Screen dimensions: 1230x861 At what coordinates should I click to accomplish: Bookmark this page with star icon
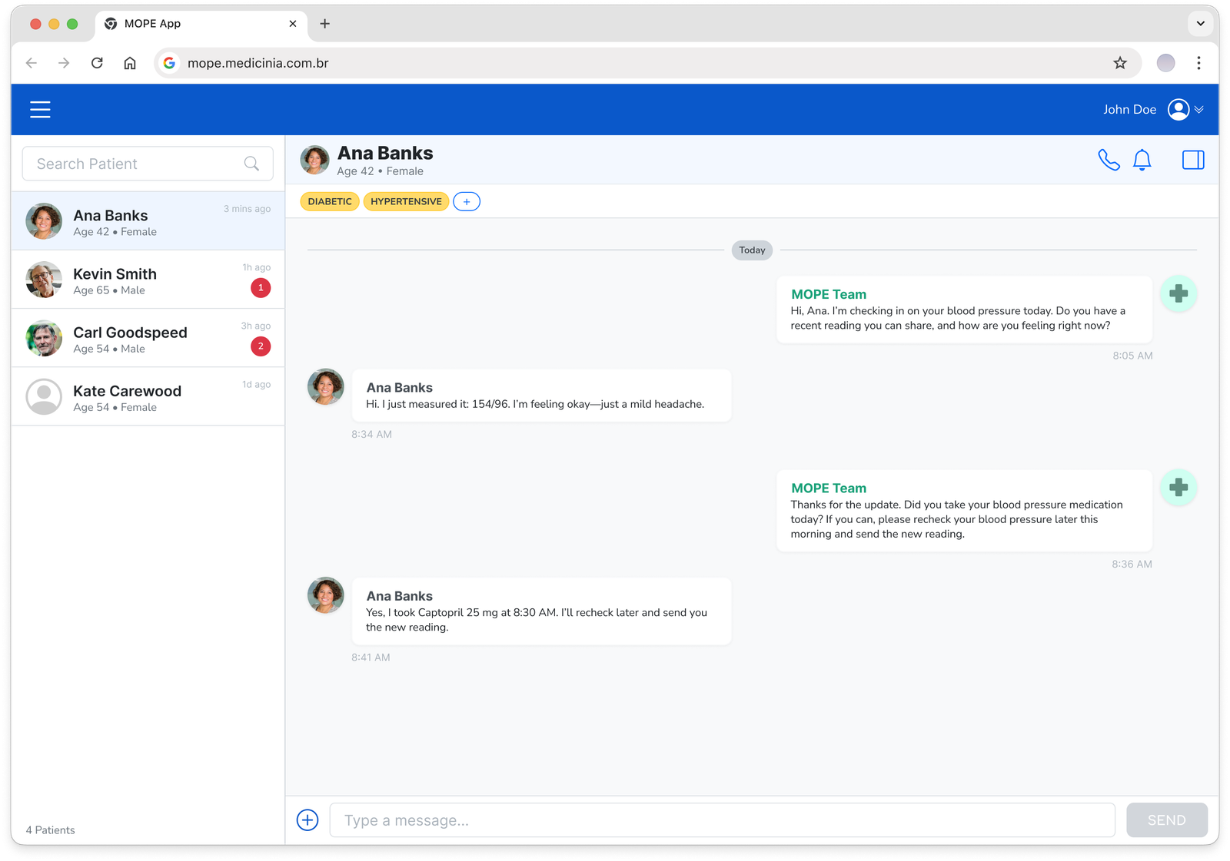coord(1120,63)
